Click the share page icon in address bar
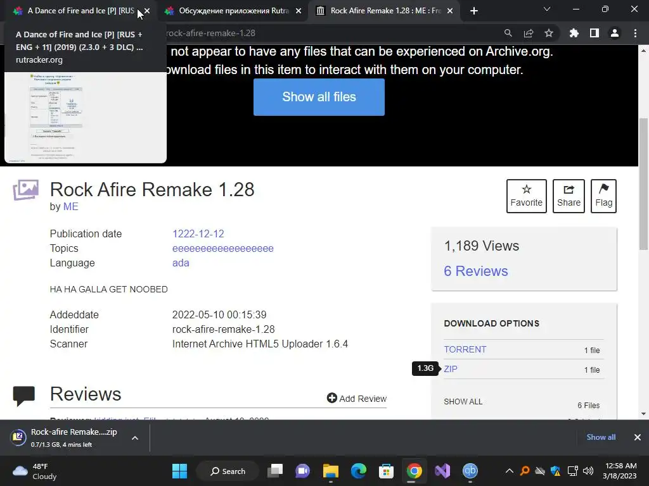 (528, 33)
